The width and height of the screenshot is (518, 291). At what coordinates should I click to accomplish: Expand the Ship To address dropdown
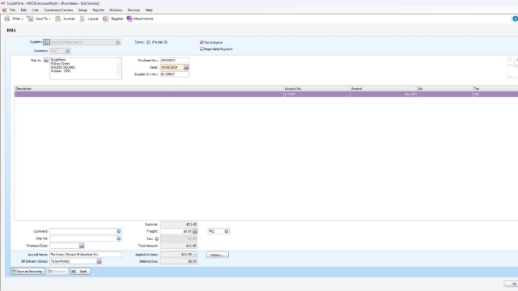[46, 60]
